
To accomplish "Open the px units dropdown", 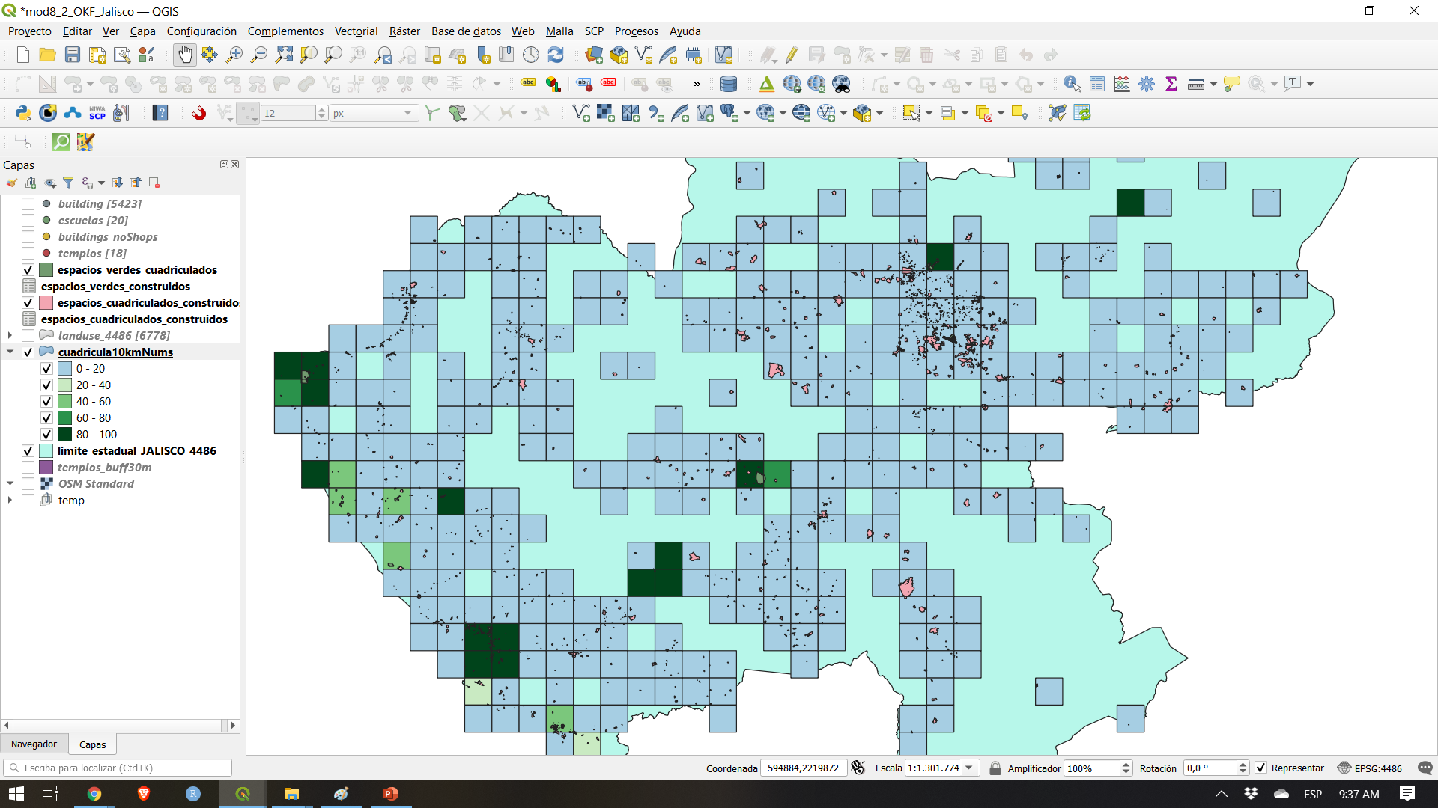I will pos(408,113).
